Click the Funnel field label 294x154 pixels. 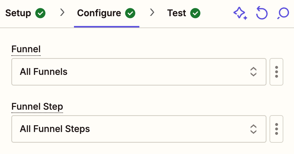point(26,49)
